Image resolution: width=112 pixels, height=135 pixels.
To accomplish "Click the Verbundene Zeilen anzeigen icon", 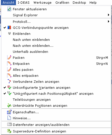I will (x=9, y=81).
